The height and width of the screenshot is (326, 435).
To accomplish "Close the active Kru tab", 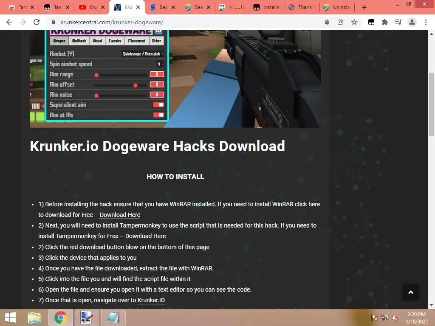I will point(138,7).
